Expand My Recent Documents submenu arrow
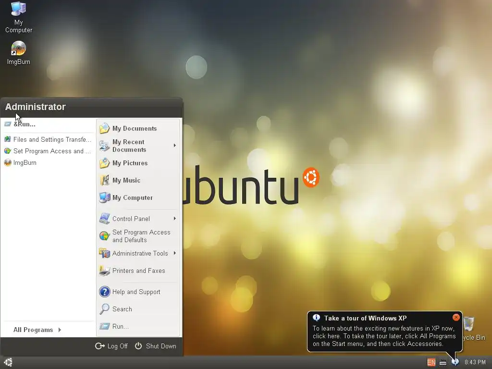492x369 pixels. (x=175, y=145)
